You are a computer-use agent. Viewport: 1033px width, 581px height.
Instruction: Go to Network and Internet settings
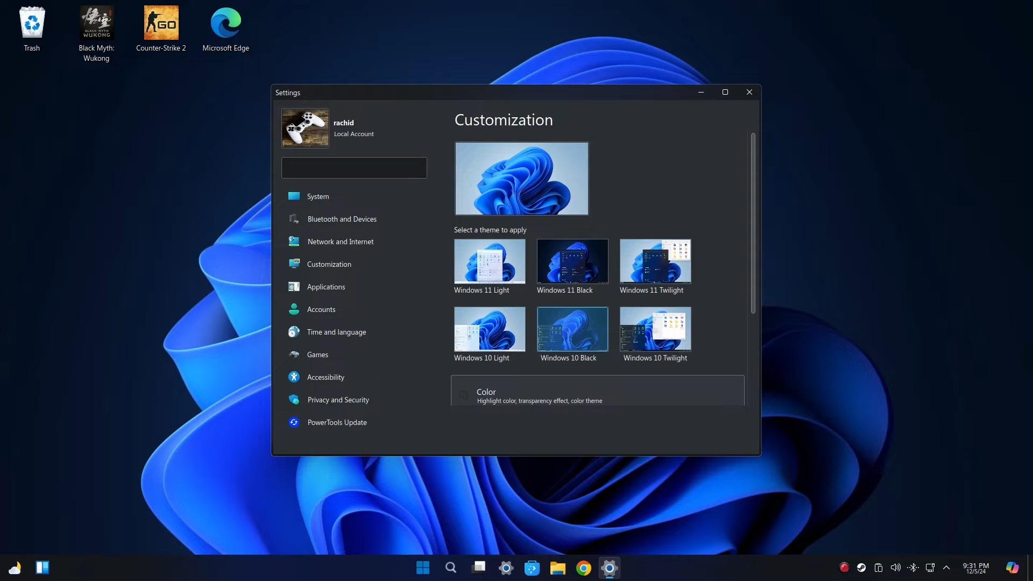(340, 242)
